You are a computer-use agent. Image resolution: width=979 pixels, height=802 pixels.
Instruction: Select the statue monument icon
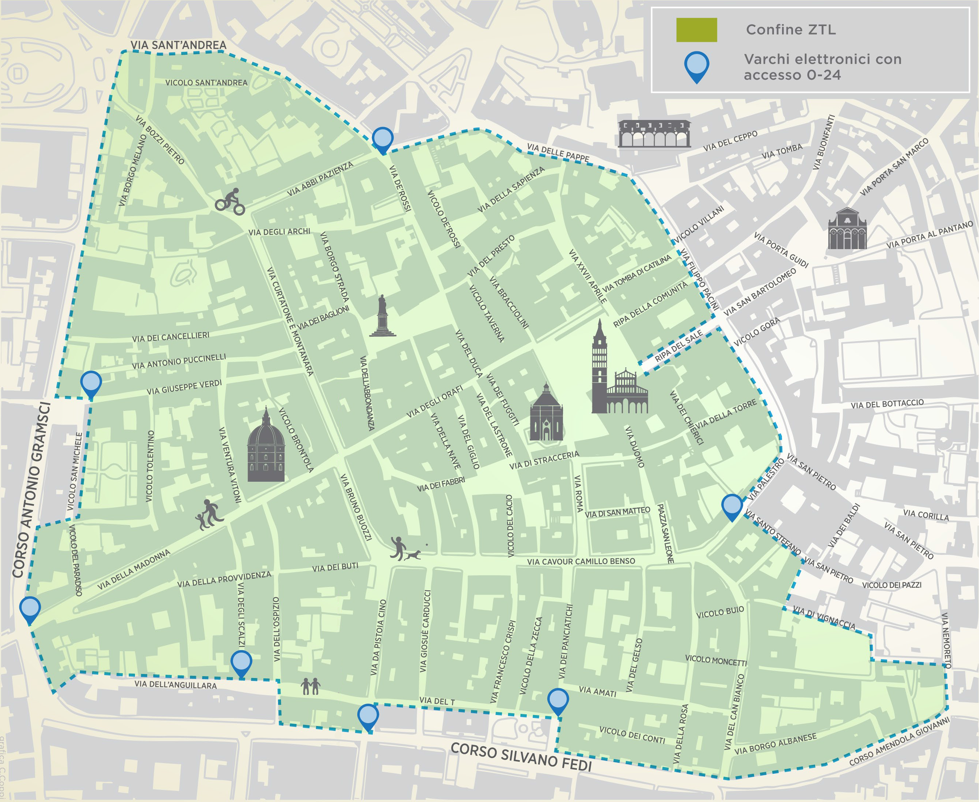click(382, 316)
